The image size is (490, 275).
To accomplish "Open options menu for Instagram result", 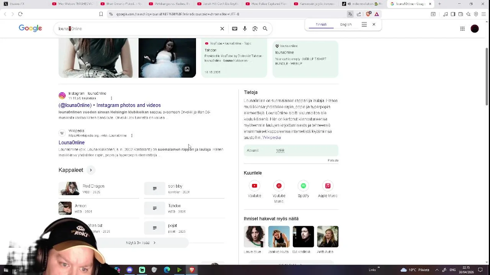I will pyautogui.click(x=111, y=98).
